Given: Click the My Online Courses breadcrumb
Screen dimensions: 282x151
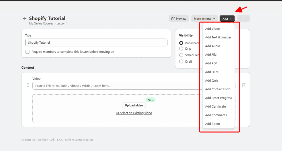Looking at the screenshot, I should [41, 24].
